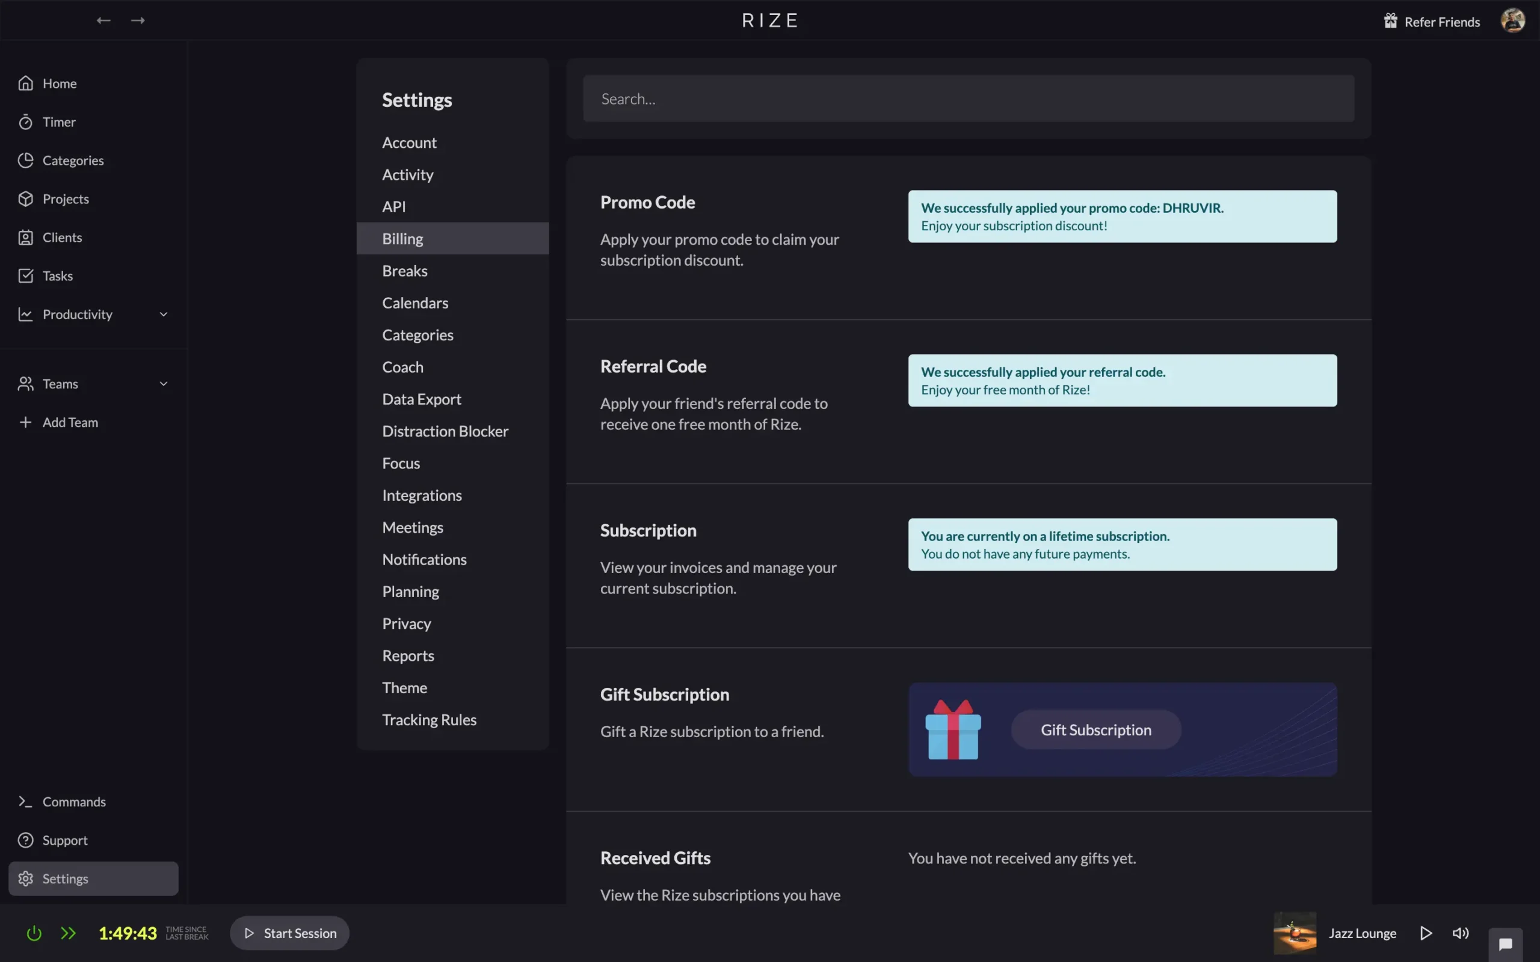Screen dimensions: 1540x962
Task: Click the Refer Friends gift icon
Action: pos(1390,21)
